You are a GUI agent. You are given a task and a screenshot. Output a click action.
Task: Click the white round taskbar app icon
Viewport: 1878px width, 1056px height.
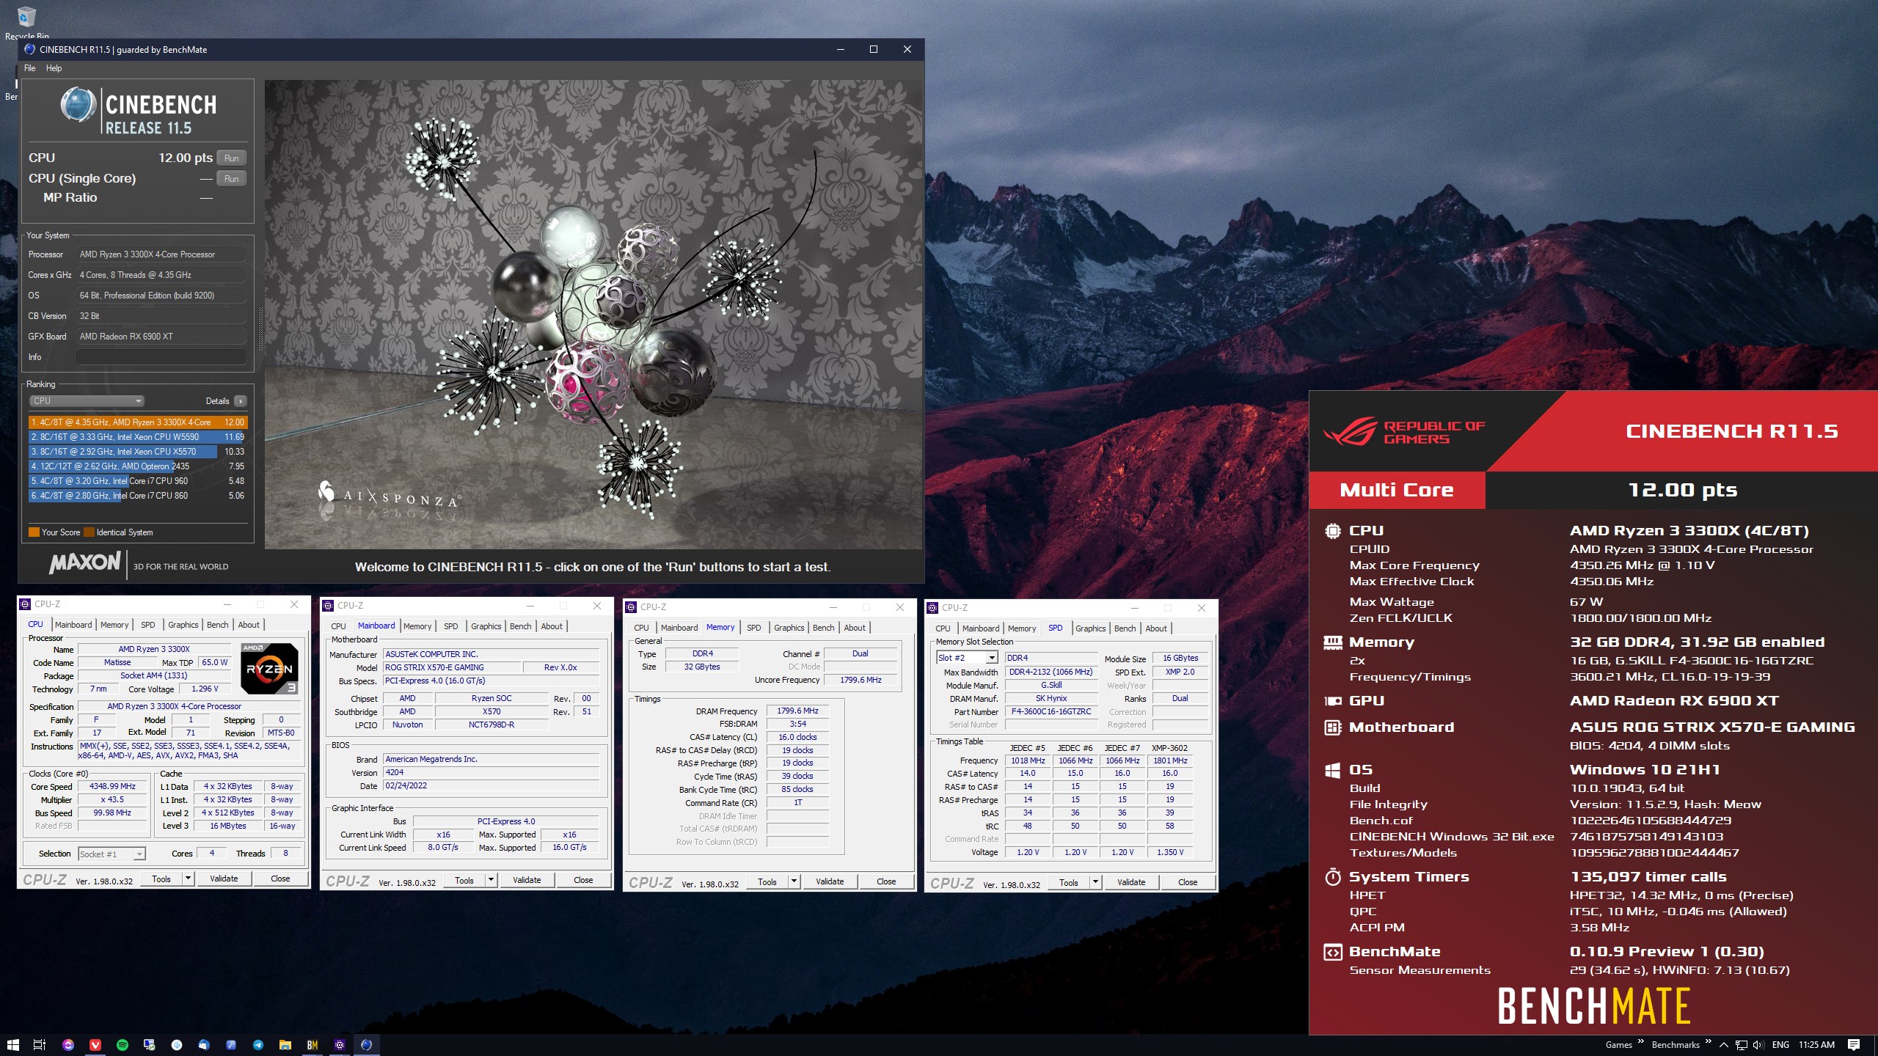coord(177,1045)
